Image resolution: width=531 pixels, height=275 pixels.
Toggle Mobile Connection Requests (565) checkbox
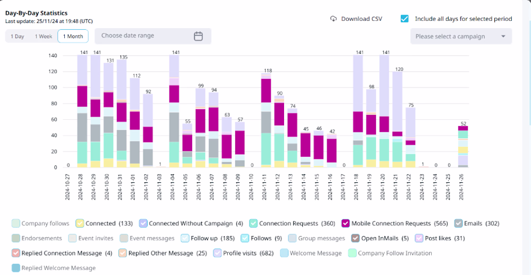click(x=346, y=223)
